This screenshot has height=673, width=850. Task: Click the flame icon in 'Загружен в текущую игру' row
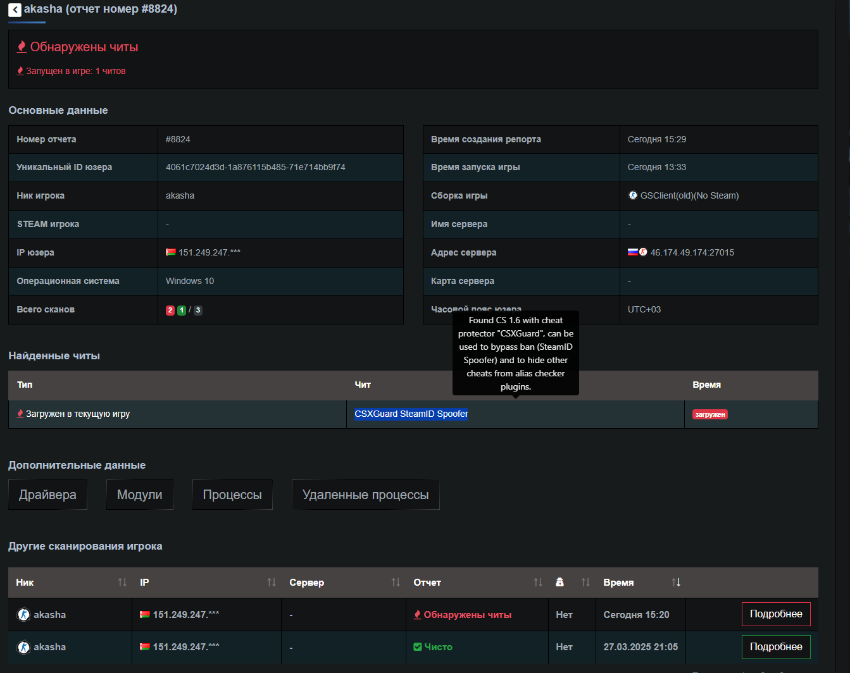tap(20, 414)
